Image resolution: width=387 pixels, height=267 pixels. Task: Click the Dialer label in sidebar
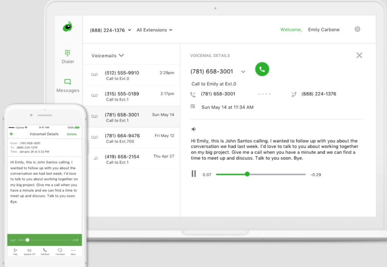click(68, 62)
